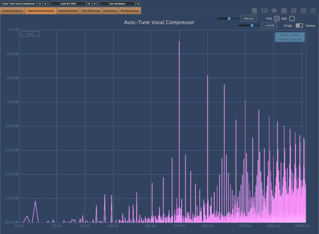This screenshot has height=234, width=319.
Task: Click the 20000 Hz axis label
Action: (302, 226)
